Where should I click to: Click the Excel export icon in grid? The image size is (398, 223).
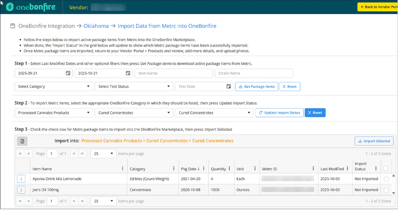22,141
